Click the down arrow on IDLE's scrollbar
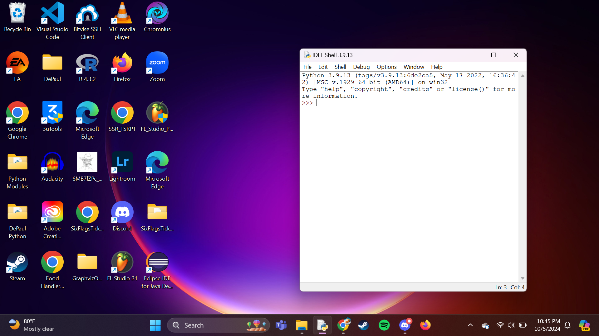Image resolution: width=599 pixels, height=336 pixels. pyautogui.click(x=522, y=278)
